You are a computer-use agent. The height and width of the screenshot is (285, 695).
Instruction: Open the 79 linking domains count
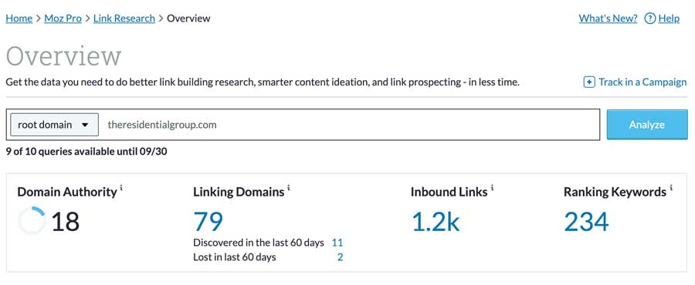point(208,221)
